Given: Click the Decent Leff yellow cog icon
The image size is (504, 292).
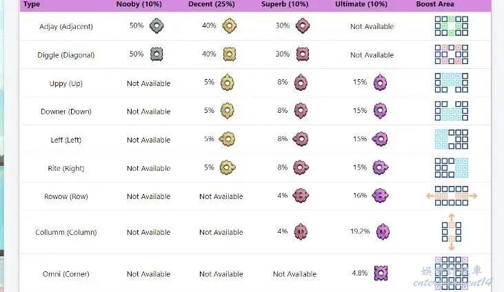Looking at the screenshot, I should (228, 139).
